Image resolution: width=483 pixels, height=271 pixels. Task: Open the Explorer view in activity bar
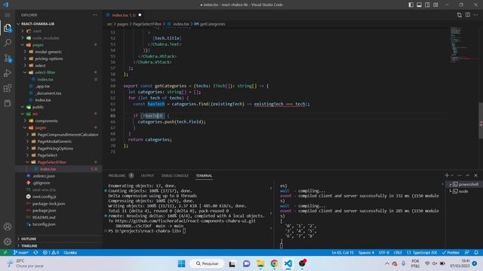[x=8, y=28]
